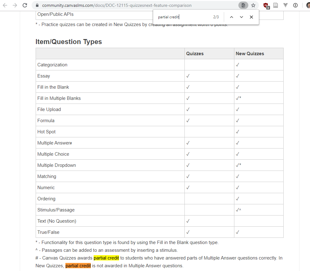Select the "Fill in the Blank" row label
Viewport: 310px width, 271px height.
53,87
